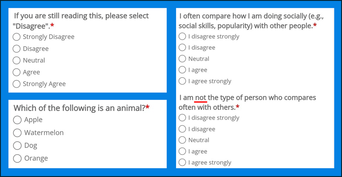
Task: Select "I agree strongly" for the social comparison question
Action: pos(182,81)
